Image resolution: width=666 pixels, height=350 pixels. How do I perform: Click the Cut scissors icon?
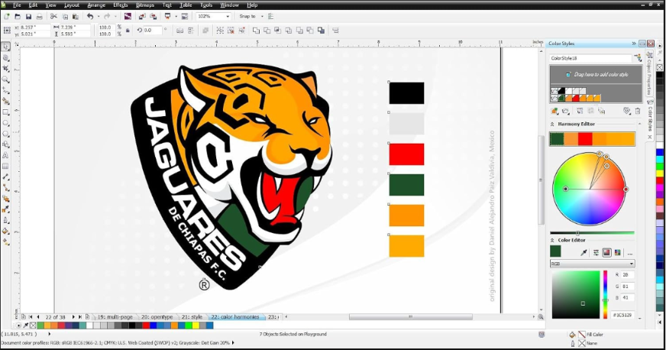(53, 17)
